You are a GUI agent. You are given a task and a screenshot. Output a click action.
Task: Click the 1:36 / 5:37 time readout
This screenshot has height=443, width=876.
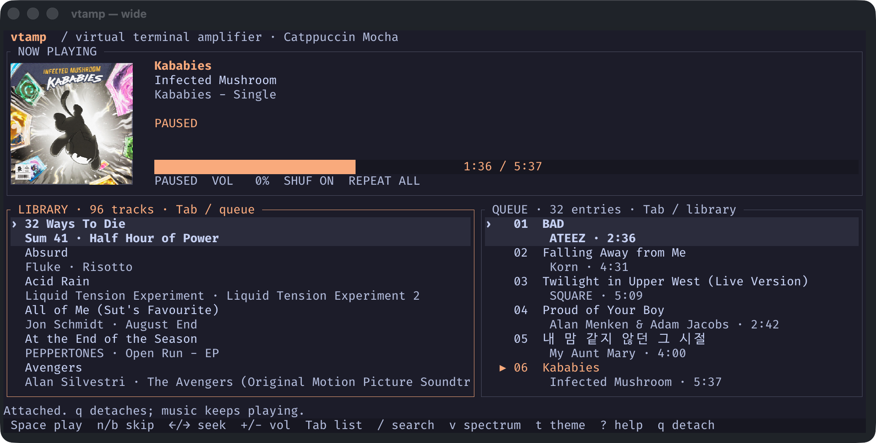503,167
